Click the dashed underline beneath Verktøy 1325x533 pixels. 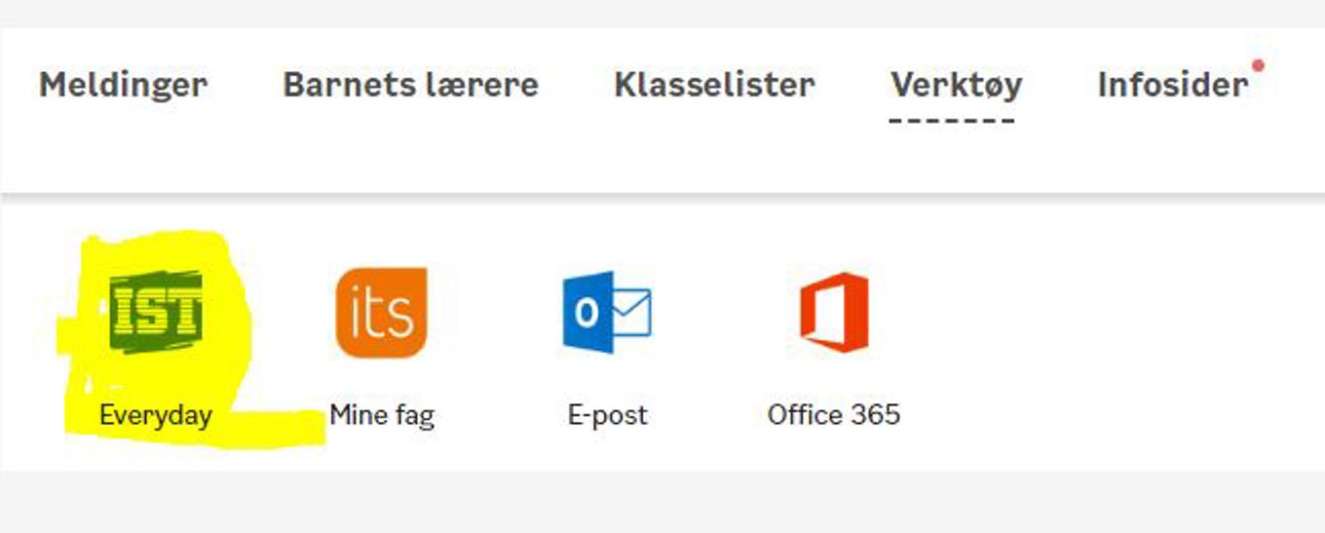coord(952,122)
